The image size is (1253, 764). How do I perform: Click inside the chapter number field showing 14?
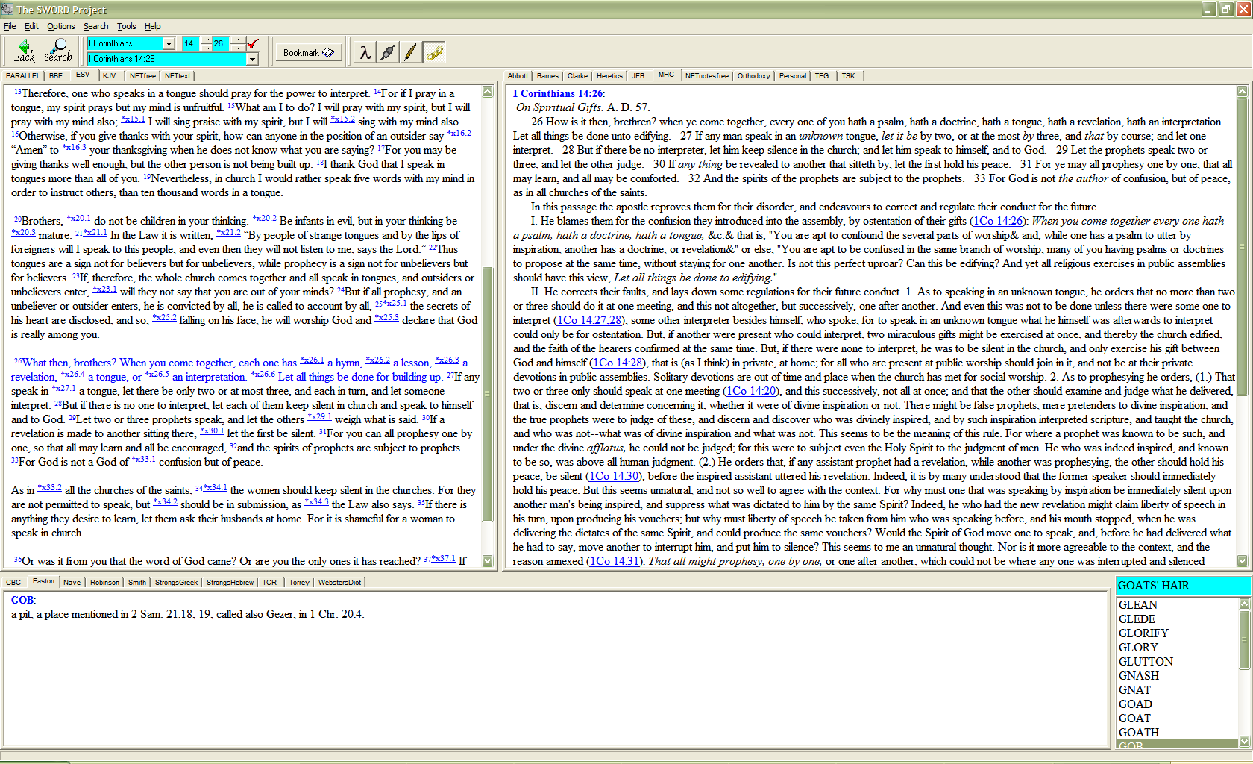click(x=189, y=44)
